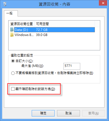Click the 資源回收筒位置 column header
The width and height of the screenshot is (109, 121).
[x=22, y=24]
